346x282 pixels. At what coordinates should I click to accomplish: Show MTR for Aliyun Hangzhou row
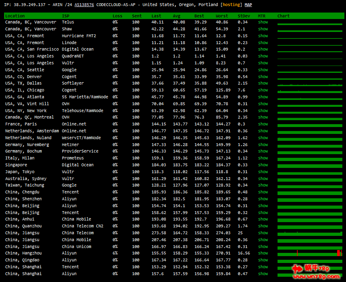coord(263,253)
